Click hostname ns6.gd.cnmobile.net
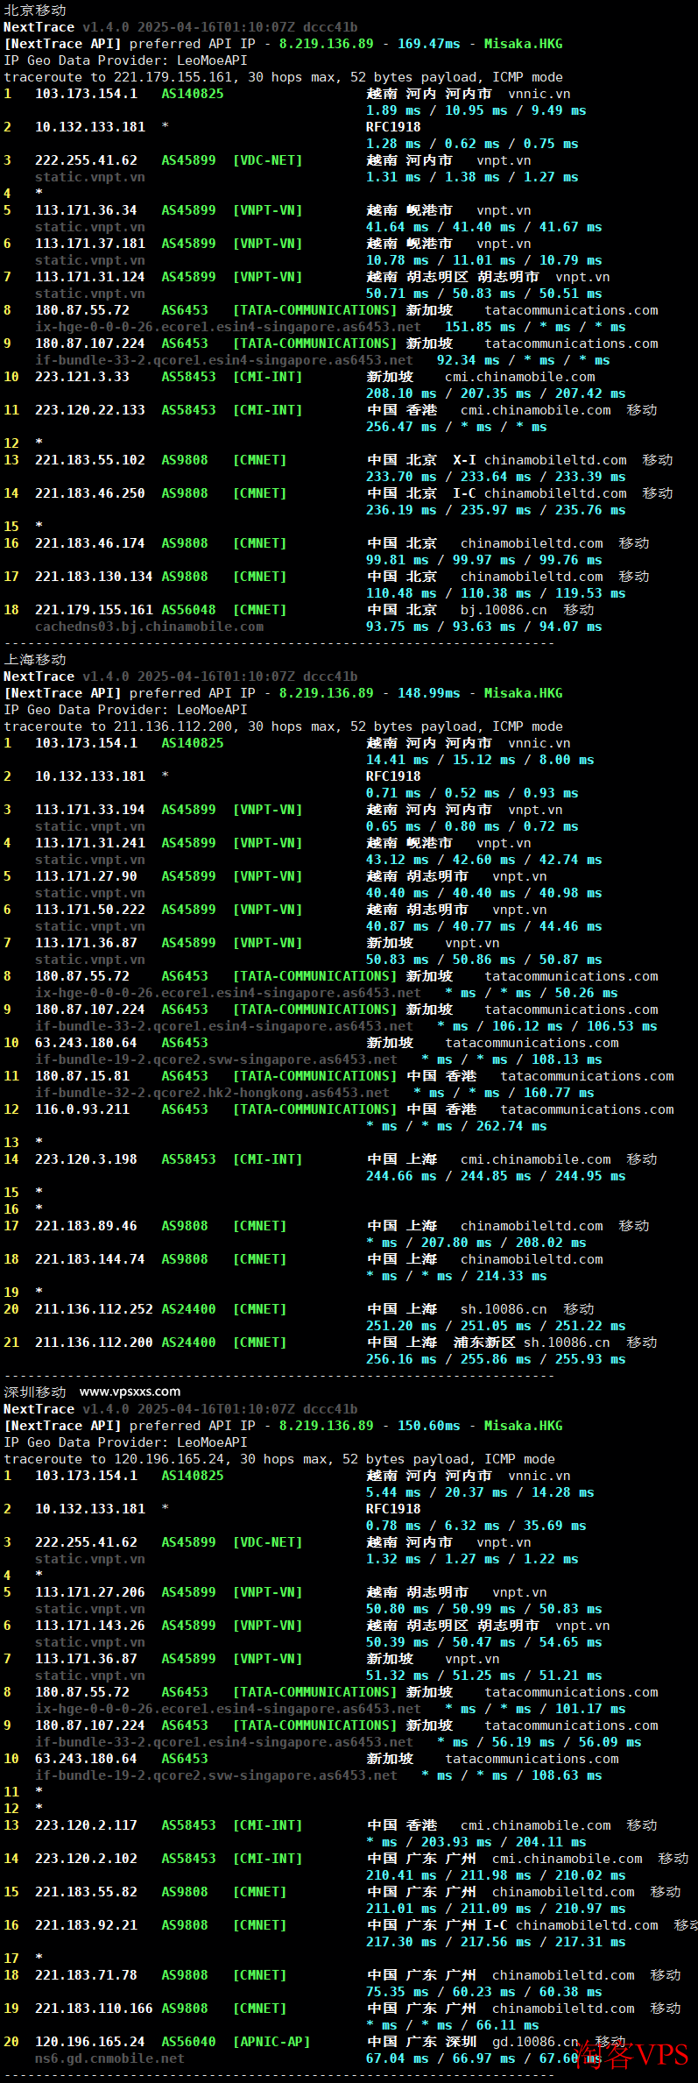Screen dimensions: 698x2083 (109, 2058)
